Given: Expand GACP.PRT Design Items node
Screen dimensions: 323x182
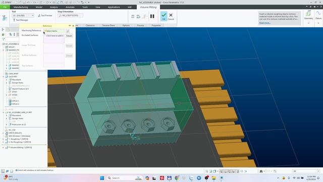Looking at the screenshot, I should [7, 83].
